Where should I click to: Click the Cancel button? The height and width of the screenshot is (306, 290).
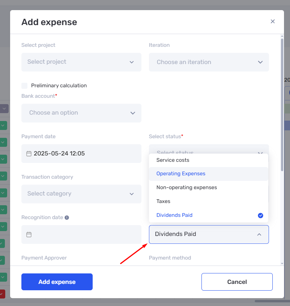237,282
